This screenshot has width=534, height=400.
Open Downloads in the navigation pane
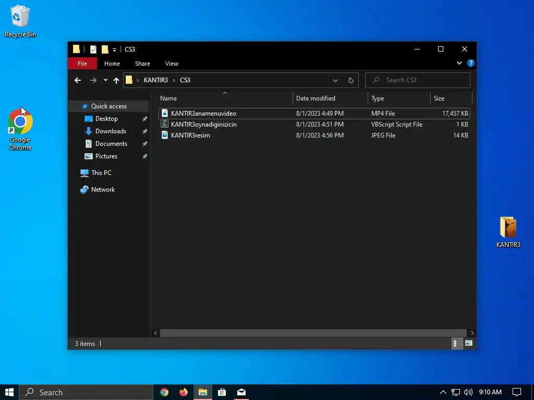[111, 131]
